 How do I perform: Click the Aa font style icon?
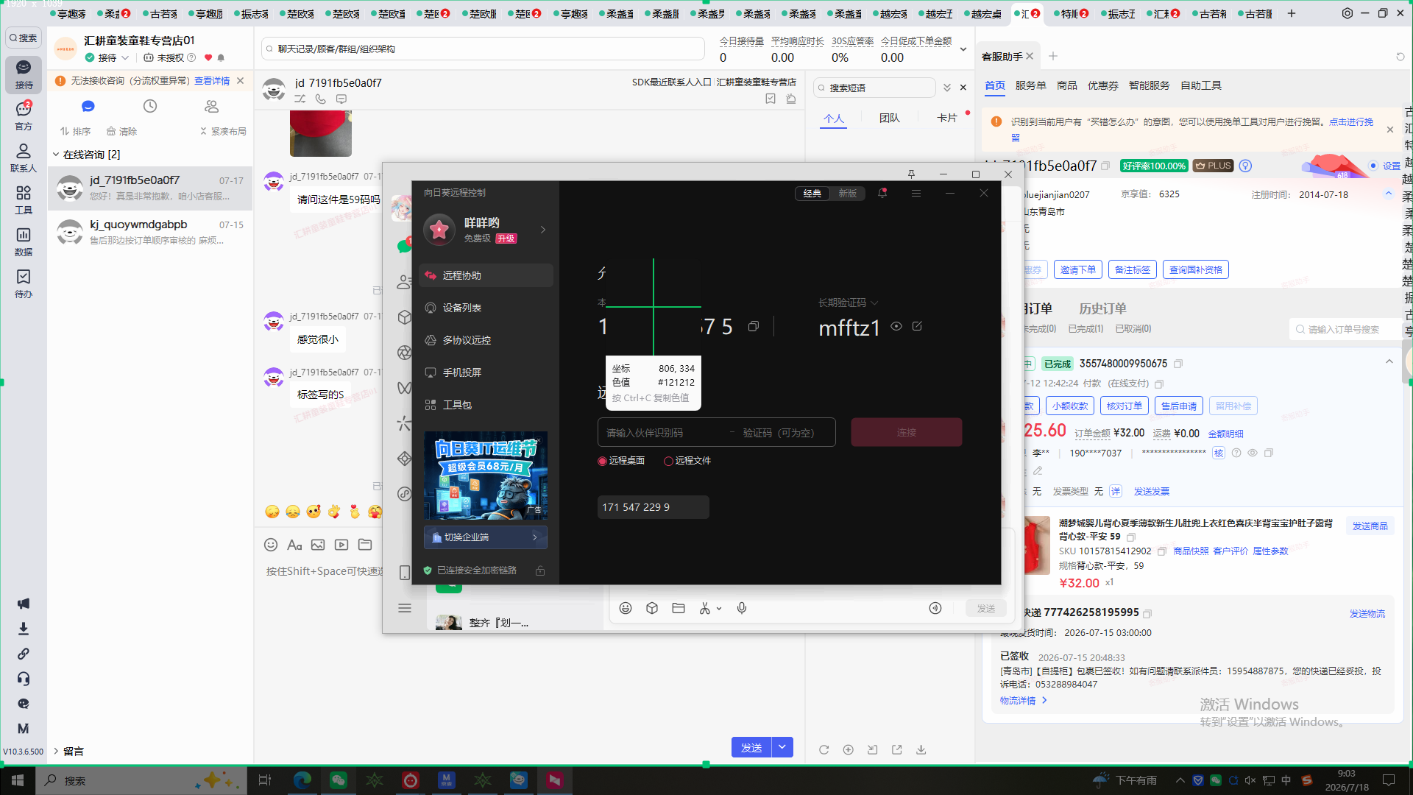294,545
